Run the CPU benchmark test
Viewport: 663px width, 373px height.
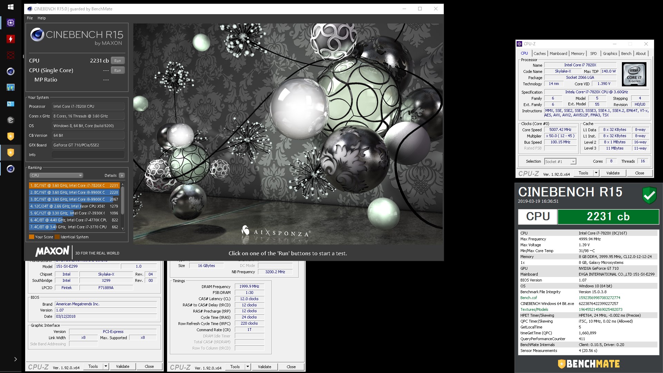[x=118, y=61]
